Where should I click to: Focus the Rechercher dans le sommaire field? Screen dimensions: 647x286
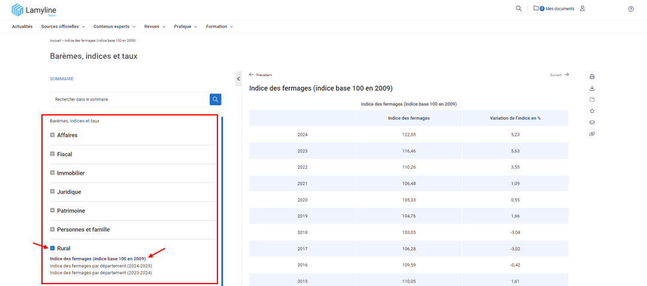coord(129,99)
